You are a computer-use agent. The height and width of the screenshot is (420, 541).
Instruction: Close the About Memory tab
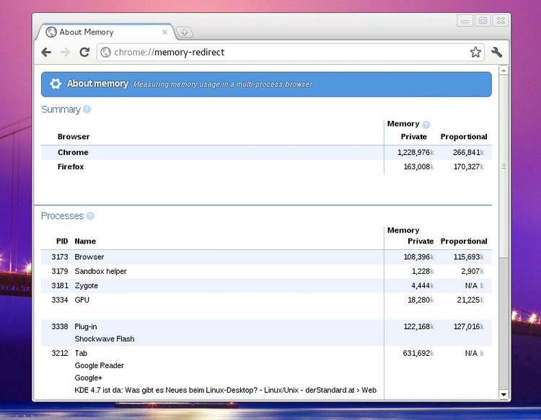pyautogui.click(x=164, y=32)
